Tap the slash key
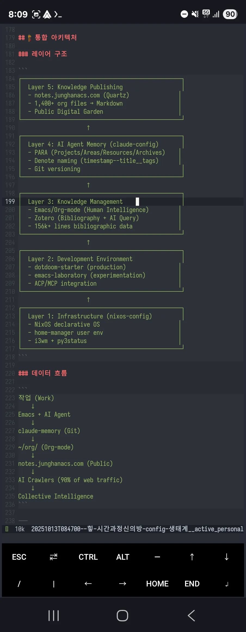246x632 pixels. (19, 584)
